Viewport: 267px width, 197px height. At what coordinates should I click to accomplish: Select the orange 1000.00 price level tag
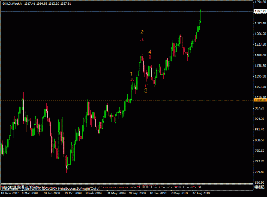(260, 100)
